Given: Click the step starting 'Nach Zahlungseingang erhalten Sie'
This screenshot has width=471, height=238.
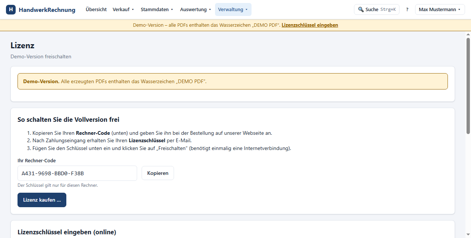Looking at the screenshot, I should (x=112, y=141).
